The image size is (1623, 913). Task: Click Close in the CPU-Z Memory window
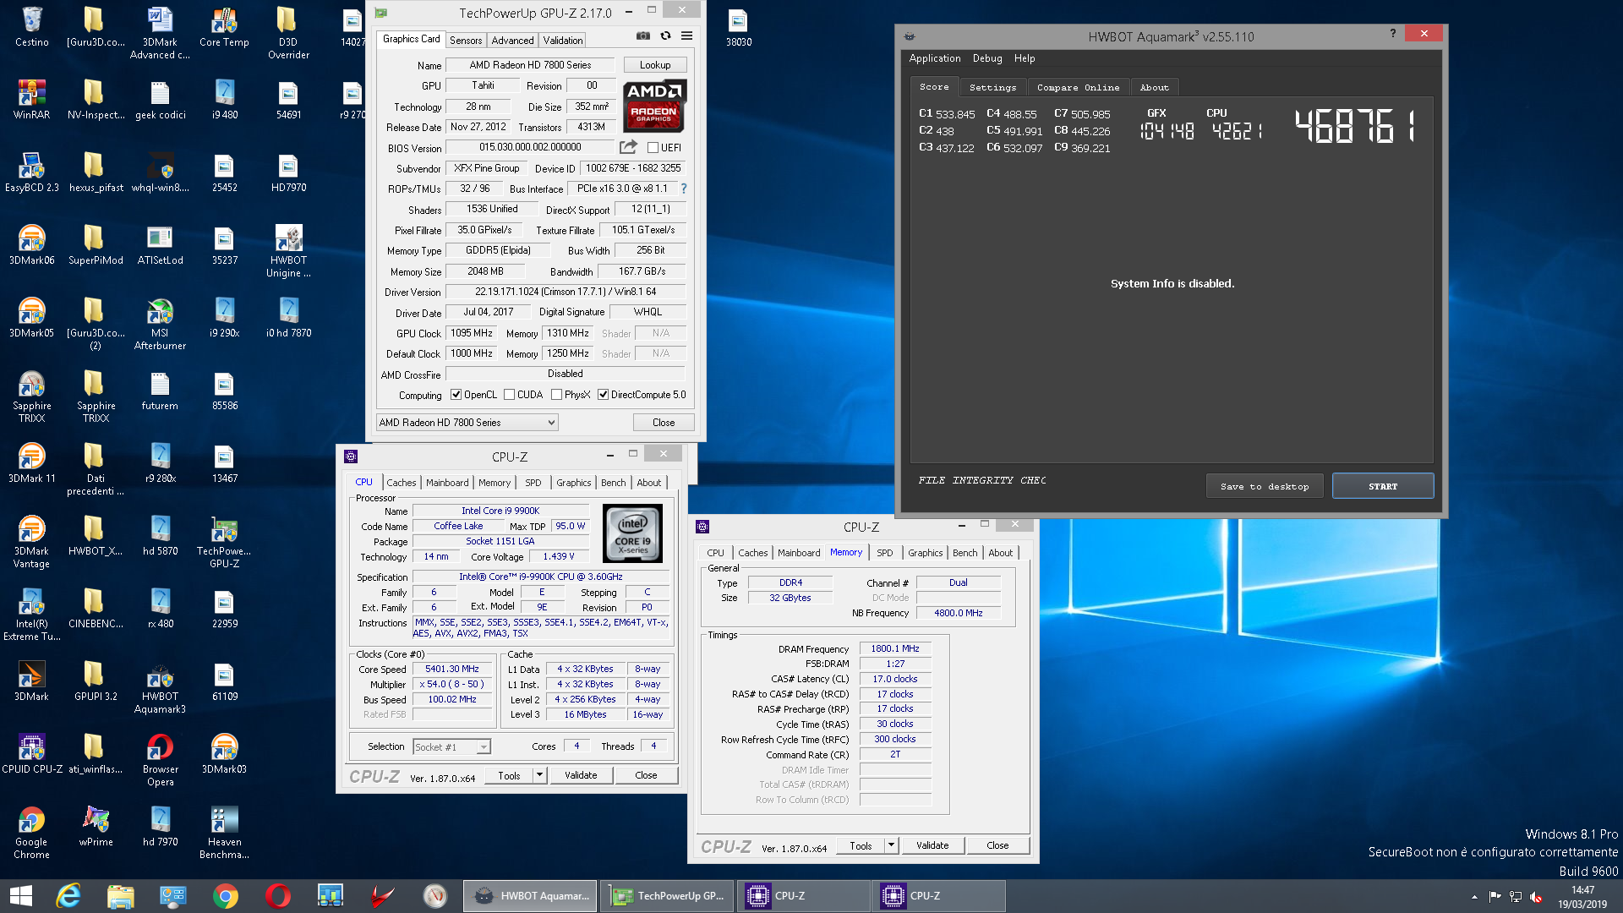click(997, 845)
